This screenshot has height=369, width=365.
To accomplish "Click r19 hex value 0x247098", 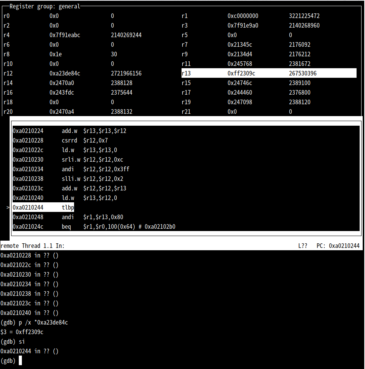I will 239,102.
